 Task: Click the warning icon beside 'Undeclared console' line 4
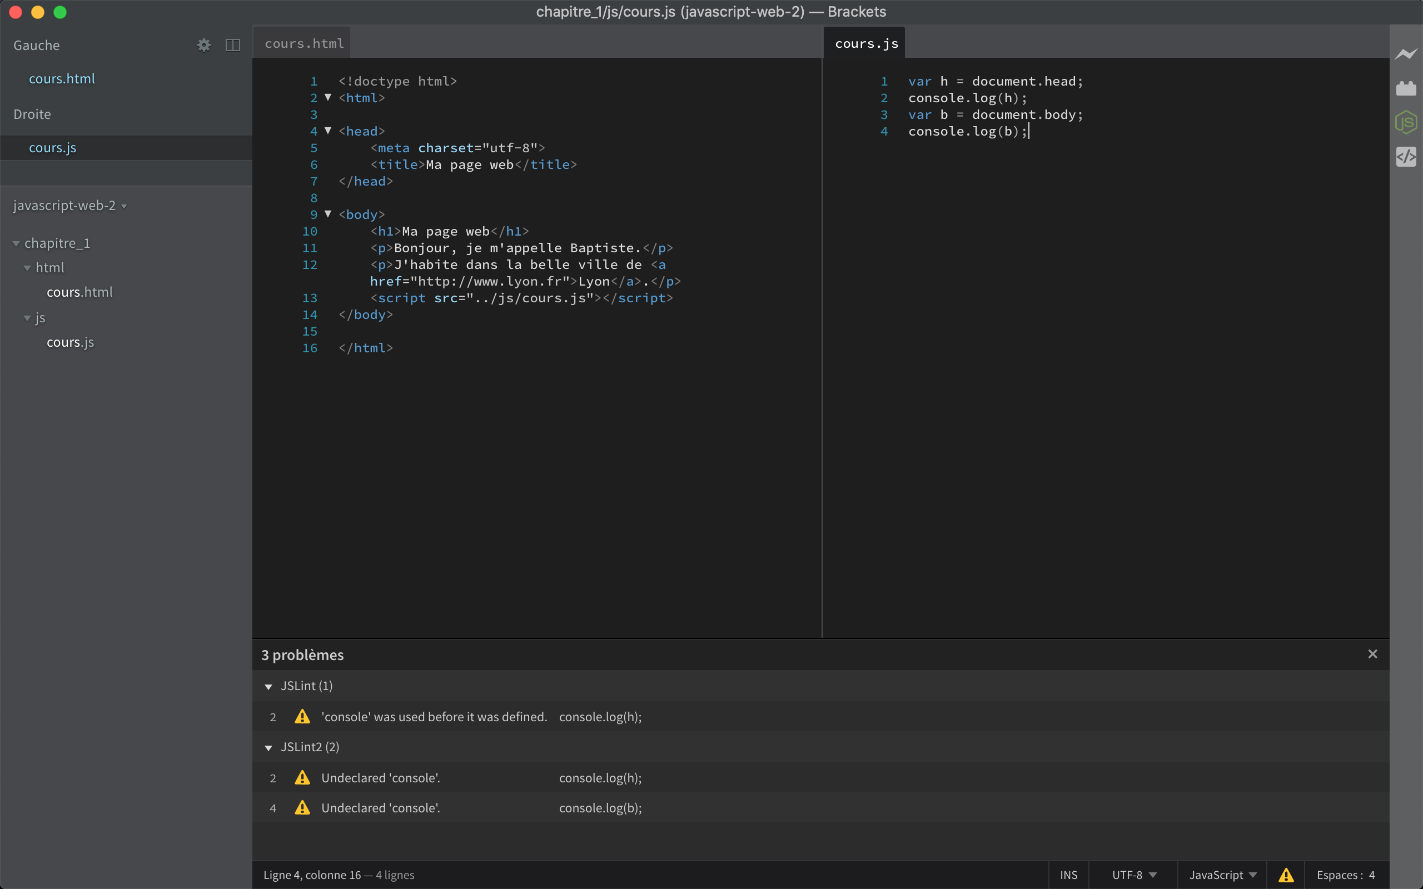[302, 808]
